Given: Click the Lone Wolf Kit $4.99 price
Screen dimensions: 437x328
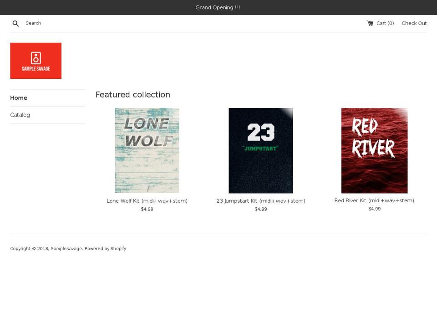Looking at the screenshot, I should tap(147, 209).
